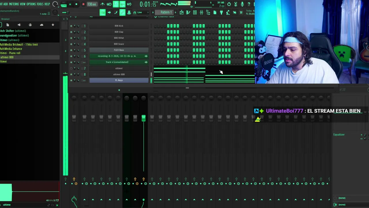The width and height of the screenshot is (369, 208).
Task: Click the audio editor scissors icon
Action: [x=236, y=4]
